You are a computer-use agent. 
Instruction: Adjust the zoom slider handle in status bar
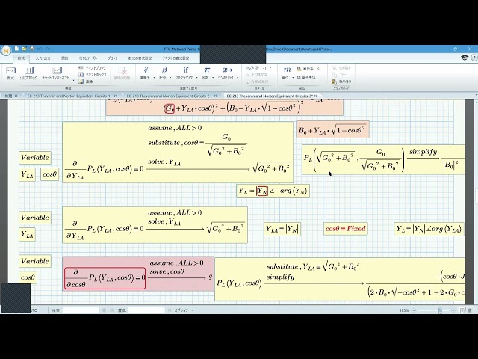[440, 310]
